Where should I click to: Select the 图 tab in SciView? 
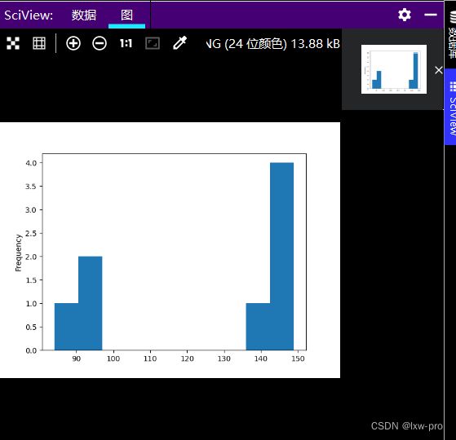(x=126, y=15)
